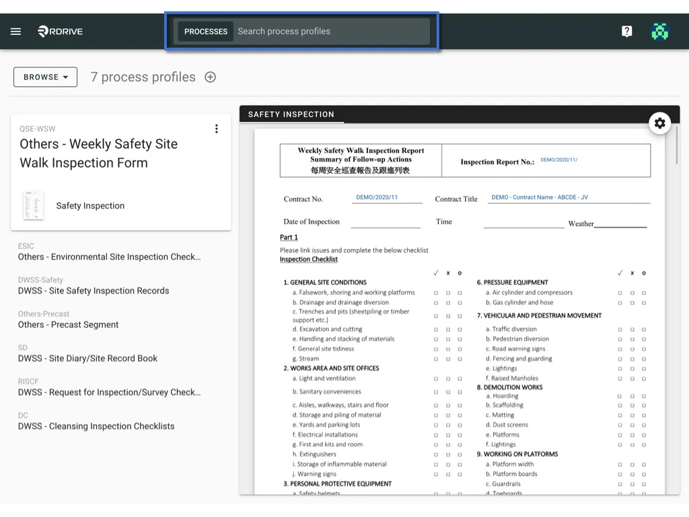Open the navigation hamburger menu

click(16, 31)
